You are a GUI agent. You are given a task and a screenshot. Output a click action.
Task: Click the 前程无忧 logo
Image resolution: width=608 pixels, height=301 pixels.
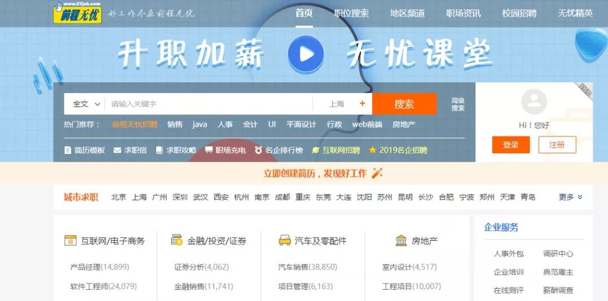[78, 13]
